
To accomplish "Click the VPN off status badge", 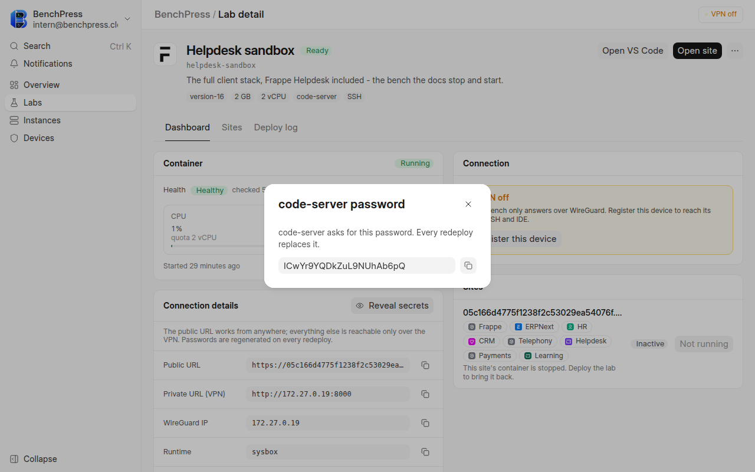I will pos(720,14).
